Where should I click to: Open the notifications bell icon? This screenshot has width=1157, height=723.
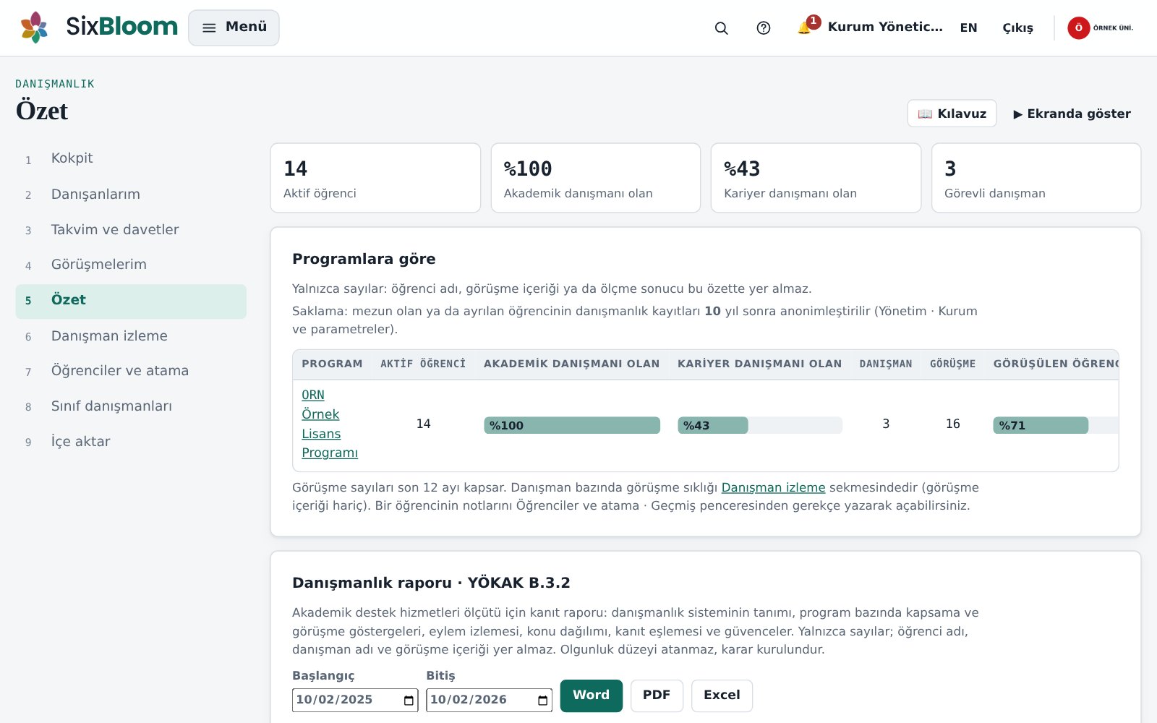click(x=804, y=27)
